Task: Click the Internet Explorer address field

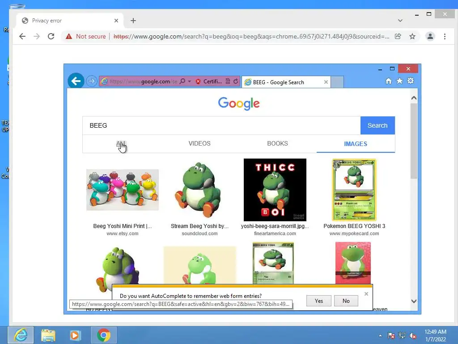Action: tap(143, 82)
